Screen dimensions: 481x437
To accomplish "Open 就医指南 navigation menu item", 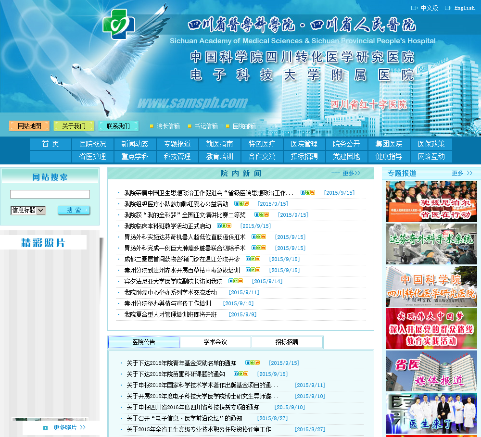I will pos(219,144).
